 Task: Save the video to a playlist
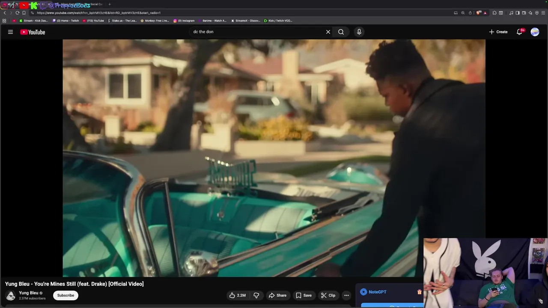click(x=304, y=295)
